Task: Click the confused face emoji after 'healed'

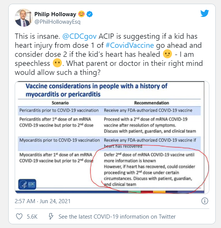Action: 167,54
